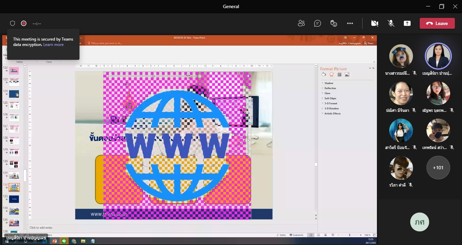Select slide 126 thumbnail
Image resolution: width=462 pixels, height=245 pixels.
[x=14, y=117]
